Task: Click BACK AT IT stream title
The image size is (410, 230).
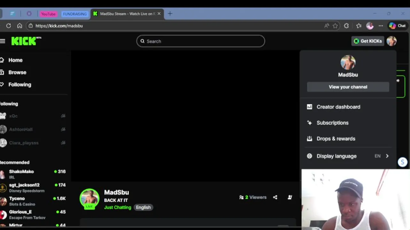Action: pos(116,200)
